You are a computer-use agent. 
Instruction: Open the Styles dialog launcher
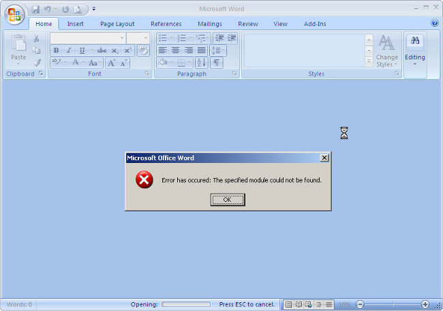click(397, 74)
